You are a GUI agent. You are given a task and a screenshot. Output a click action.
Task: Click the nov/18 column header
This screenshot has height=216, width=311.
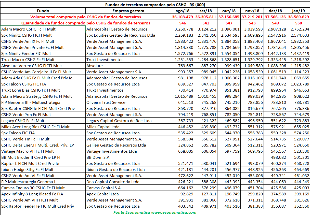pyautogui.click(x=252, y=11)
